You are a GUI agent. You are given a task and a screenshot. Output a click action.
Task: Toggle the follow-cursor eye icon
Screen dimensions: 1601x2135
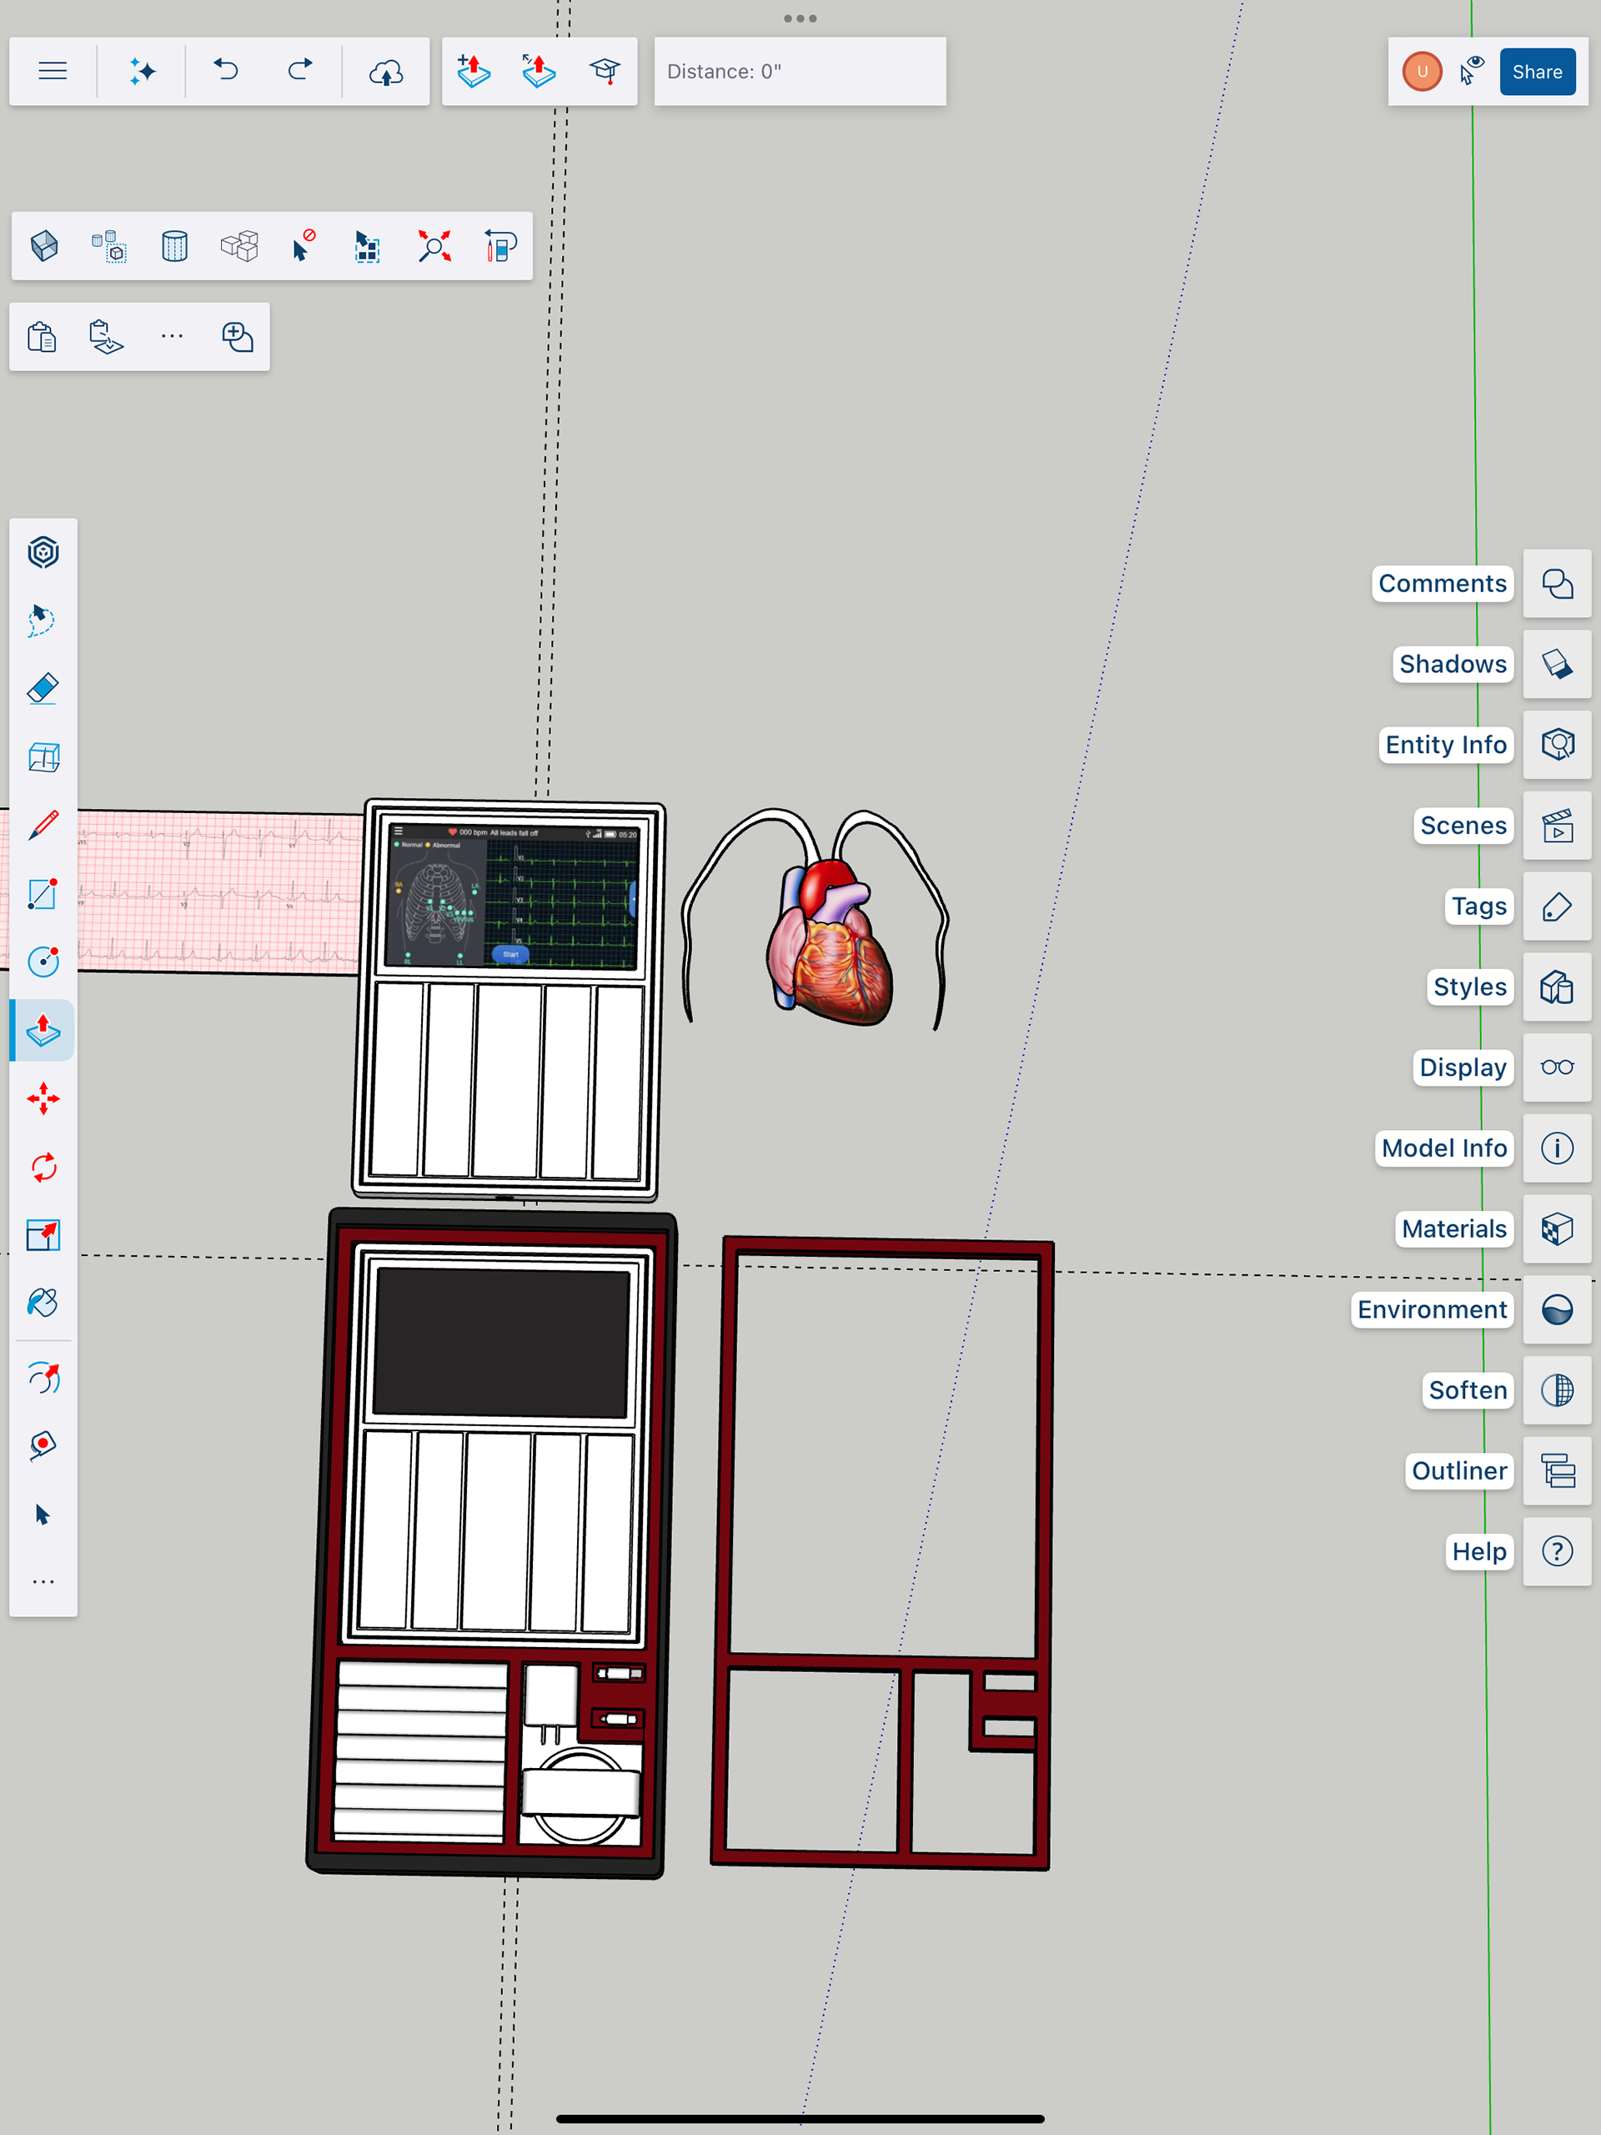(1472, 70)
